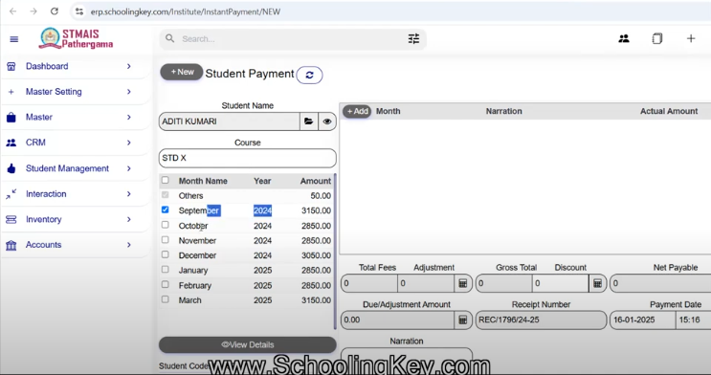Expand Accounts chevron arrow
This screenshot has height=375, width=711.
129,244
